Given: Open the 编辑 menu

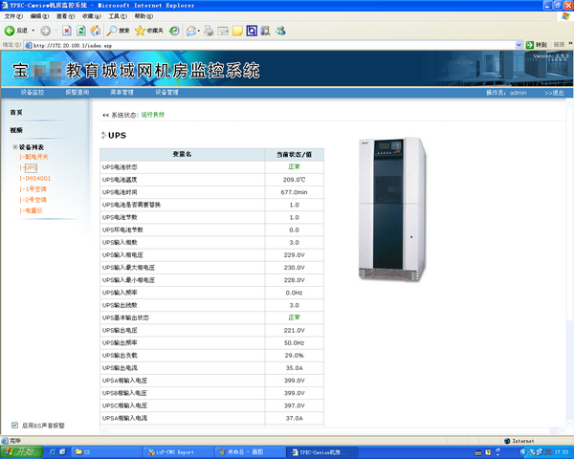Looking at the screenshot, I should (x=39, y=16).
